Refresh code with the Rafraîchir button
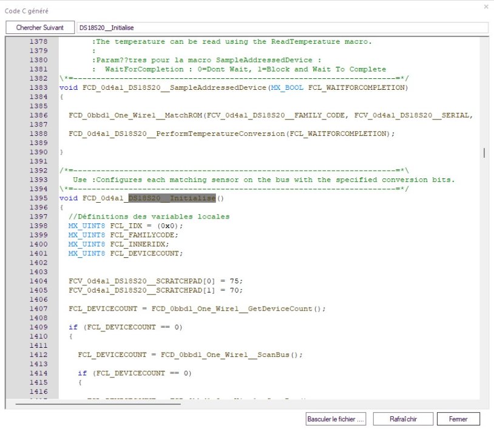The image size is (494, 437). pos(403,419)
